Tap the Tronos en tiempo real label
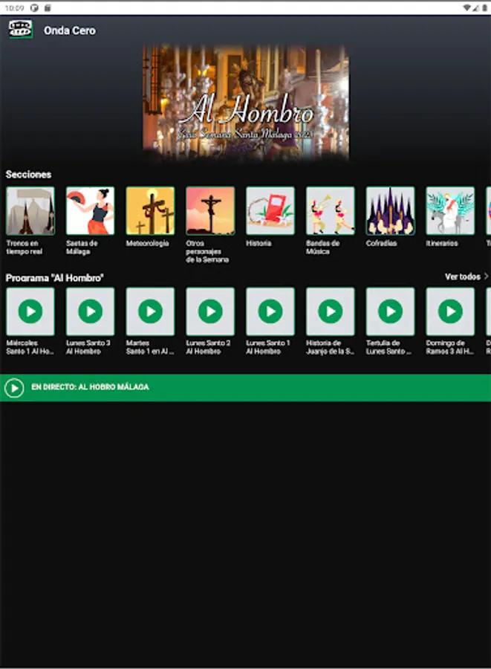491x669 pixels. pos(25,248)
